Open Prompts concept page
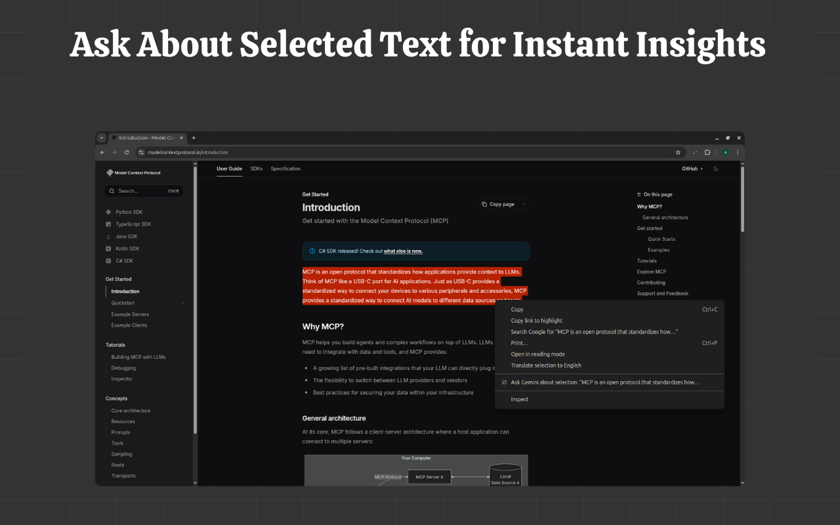This screenshot has width=840, height=525. [x=121, y=432]
